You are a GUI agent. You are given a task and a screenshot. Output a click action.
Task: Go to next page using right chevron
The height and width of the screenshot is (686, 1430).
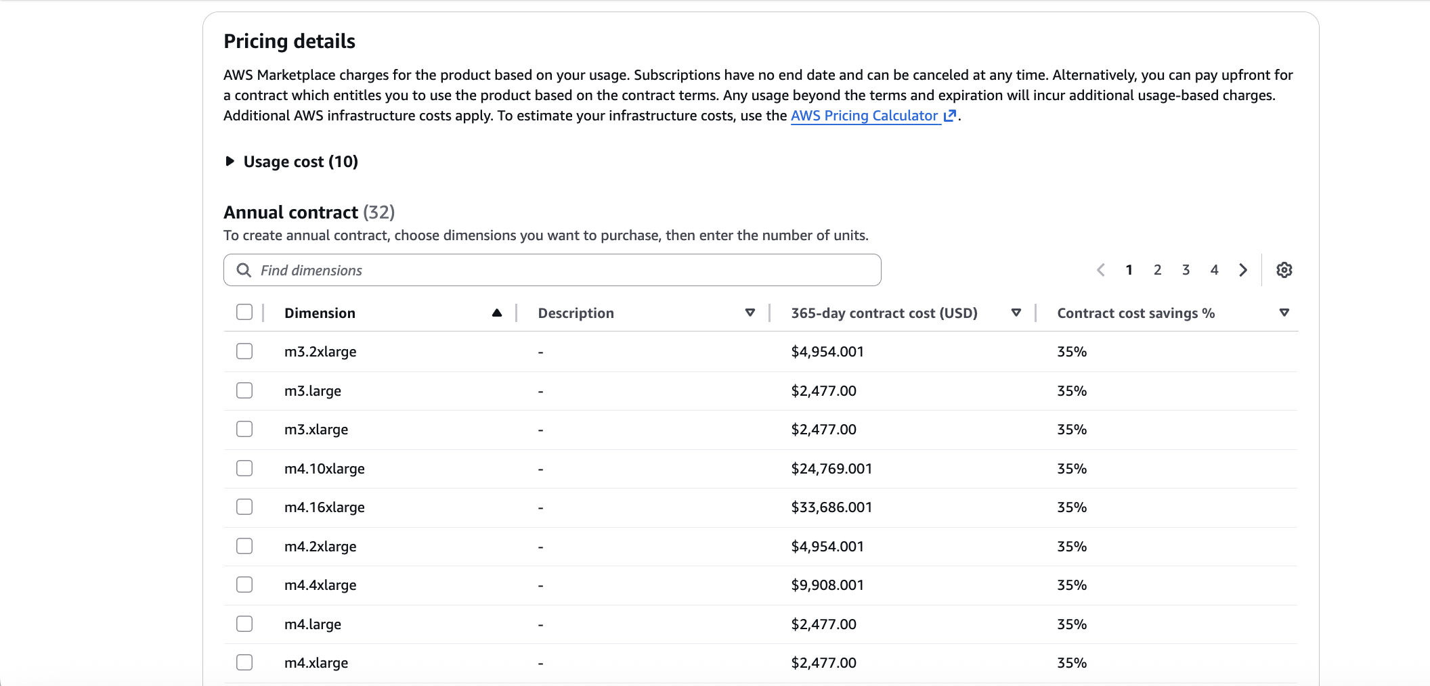click(1243, 270)
